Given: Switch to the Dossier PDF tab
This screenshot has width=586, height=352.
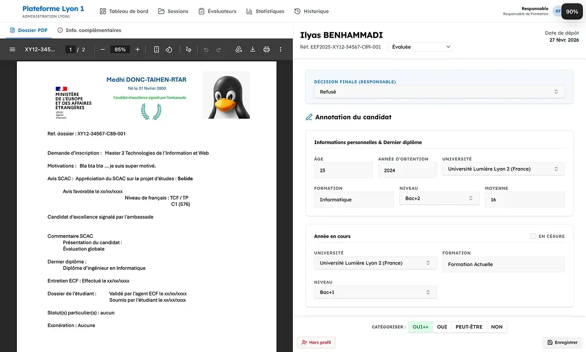Looking at the screenshot, I should (x=28, y=30).
